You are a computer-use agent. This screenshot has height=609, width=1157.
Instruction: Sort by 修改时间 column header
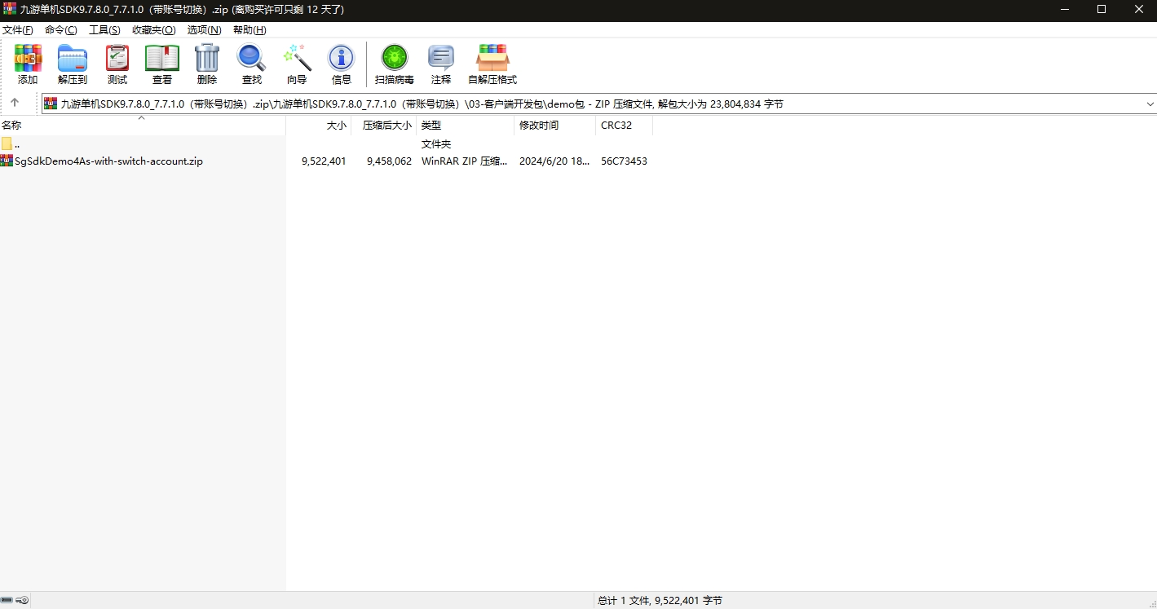[539, 126]
